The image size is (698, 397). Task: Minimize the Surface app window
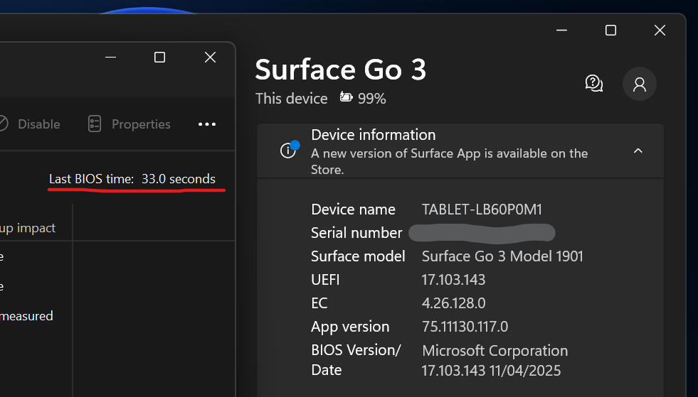click(562, 31)
